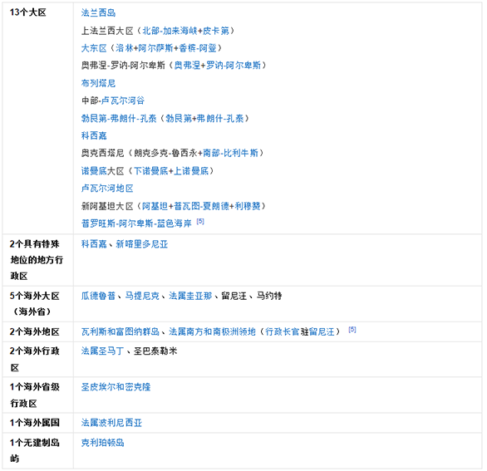Follow the 洛林 link
The width and height of the screenshot is (487, 471).
pyautogui.click(x=124, y=48)
